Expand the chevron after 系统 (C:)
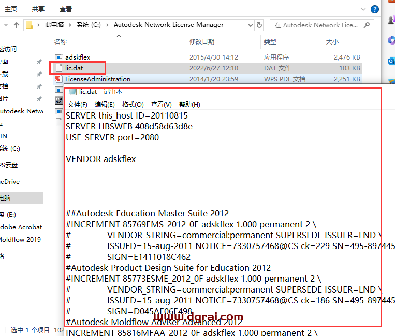395x336 pixels. tap(107, 25)
